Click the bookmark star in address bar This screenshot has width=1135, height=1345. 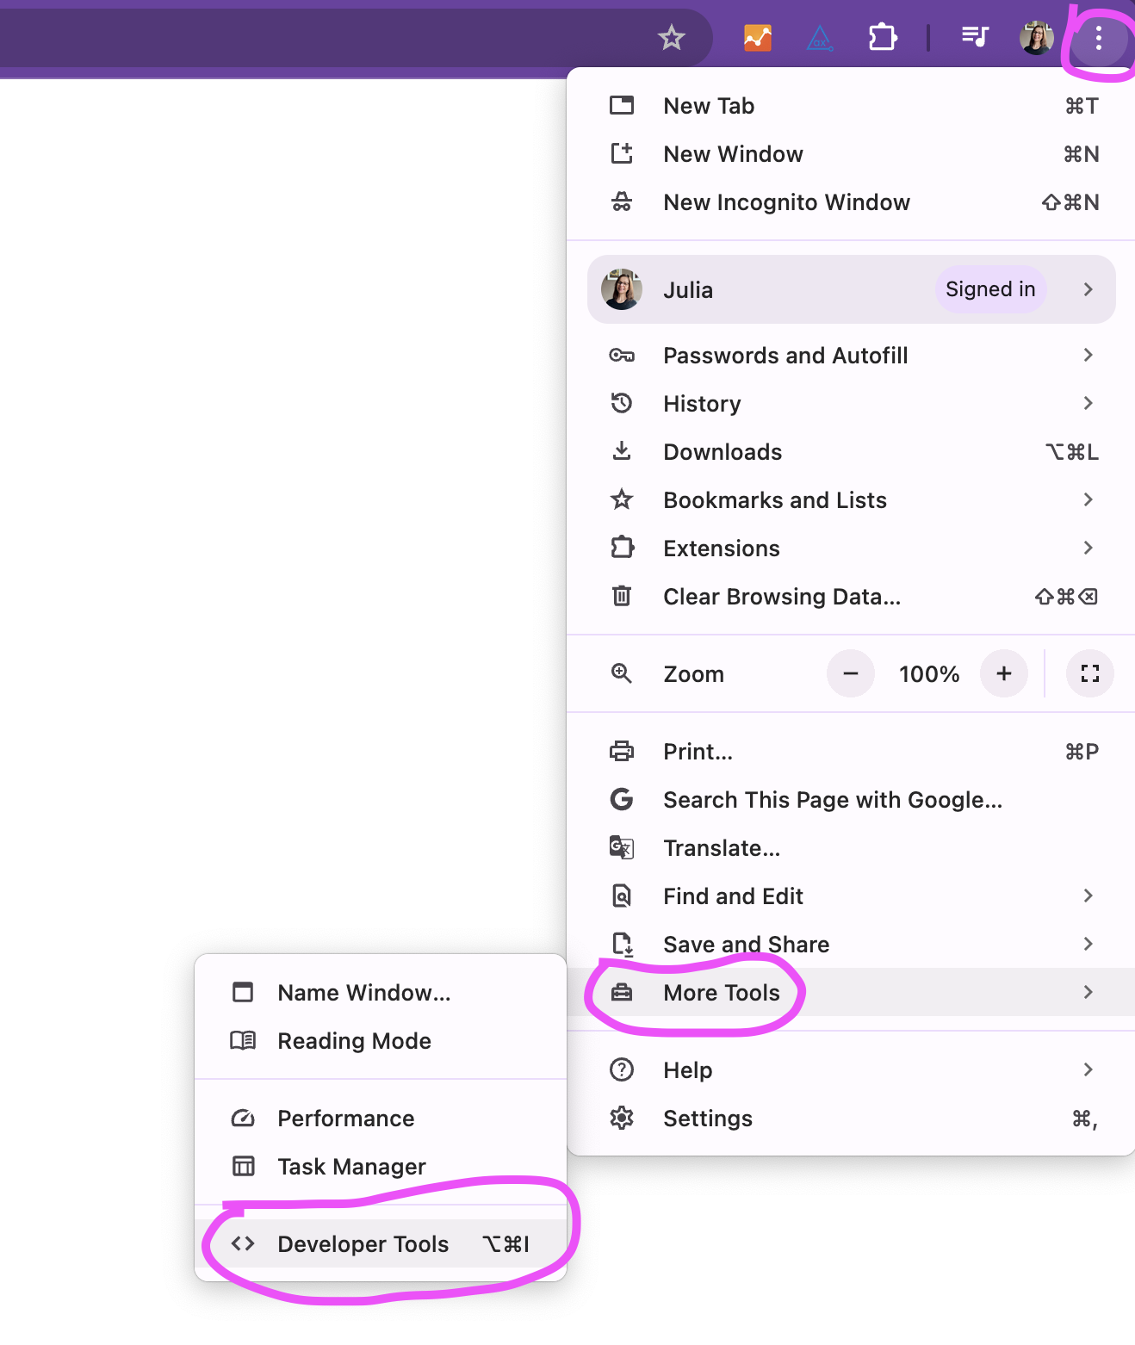(x=671, y=38)
